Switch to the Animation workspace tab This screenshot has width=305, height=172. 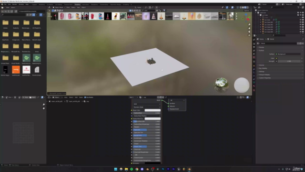pyautogui.click(x=85, y=4)
